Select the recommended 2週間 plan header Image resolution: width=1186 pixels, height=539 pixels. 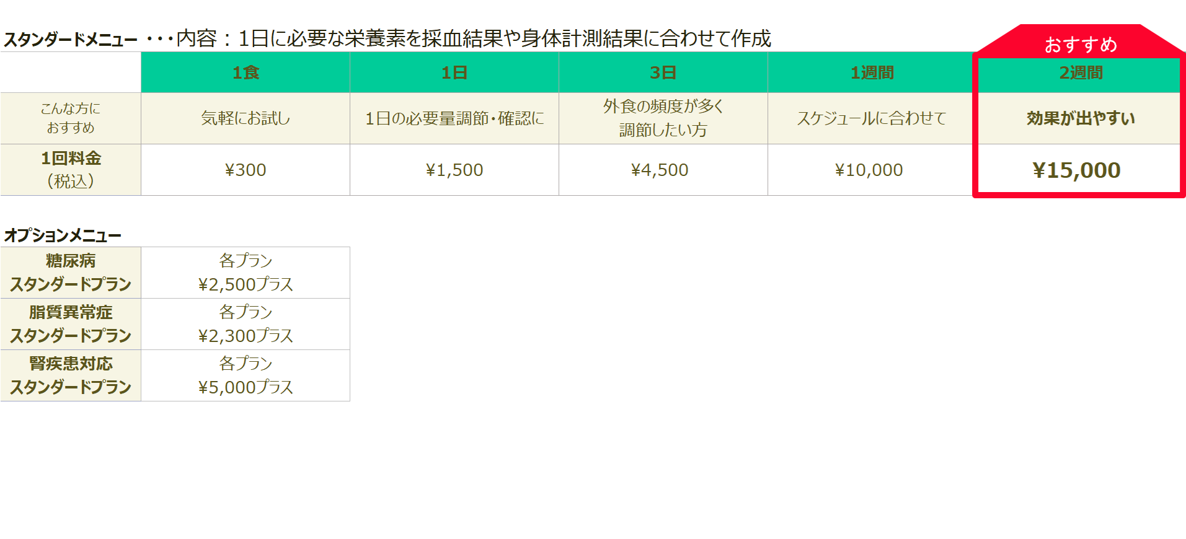1080,72
